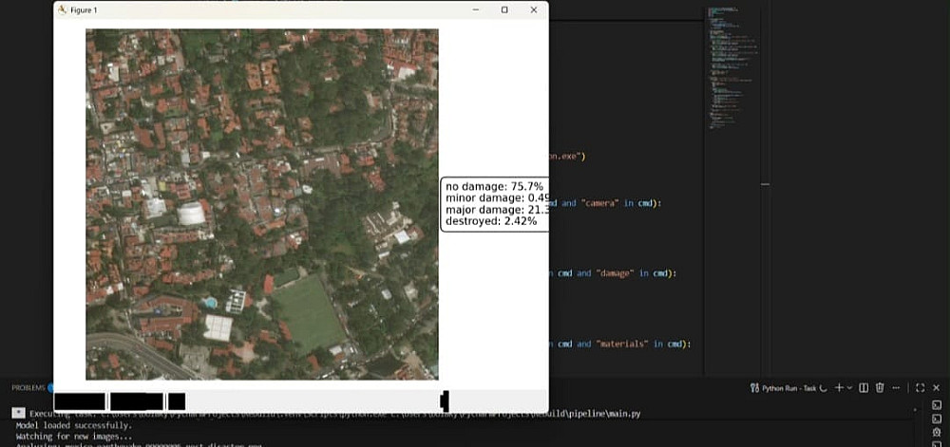
Task: Maximize the Figure 1 window
Action: tap(504, 9)
